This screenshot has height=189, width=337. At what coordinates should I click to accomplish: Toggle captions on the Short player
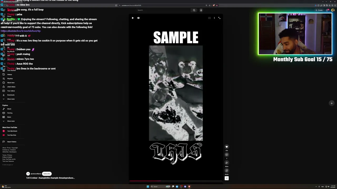(x=209, y=18)
